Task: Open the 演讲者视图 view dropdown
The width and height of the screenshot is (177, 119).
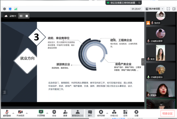Action: [154, 9]
